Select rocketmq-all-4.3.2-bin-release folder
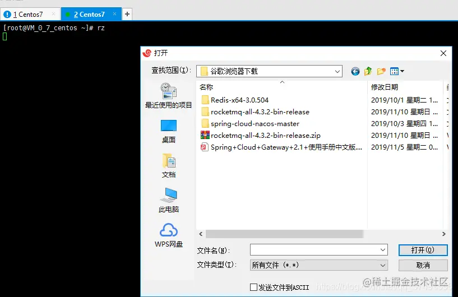 click(255, 112)
